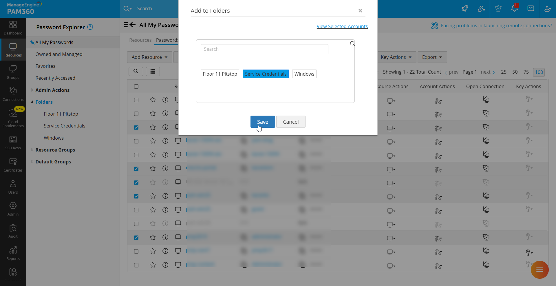Collapse the Folders tree node
The image size is (556, 286).
pyautogui.click(x=32, y=102)
